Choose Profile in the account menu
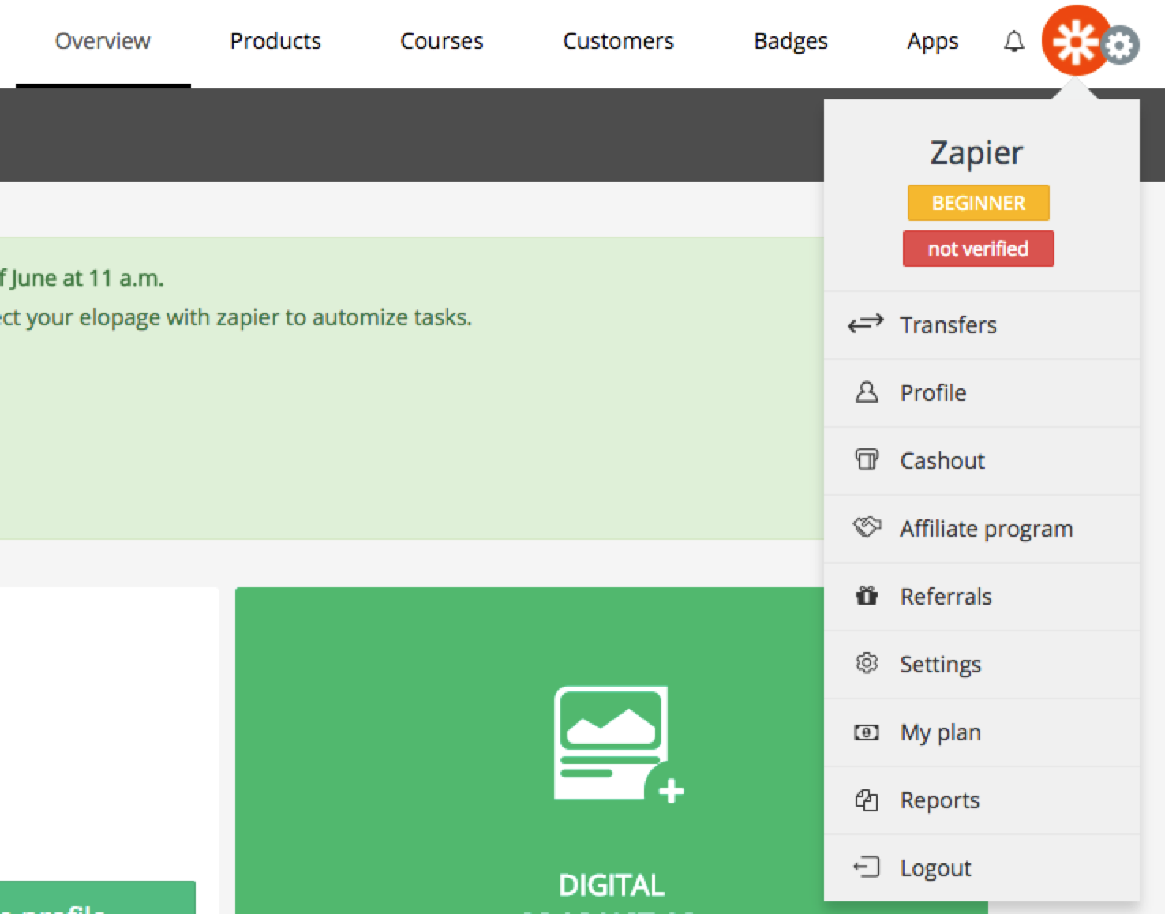The image size is (1165, 914). click(x=982, y=393)
